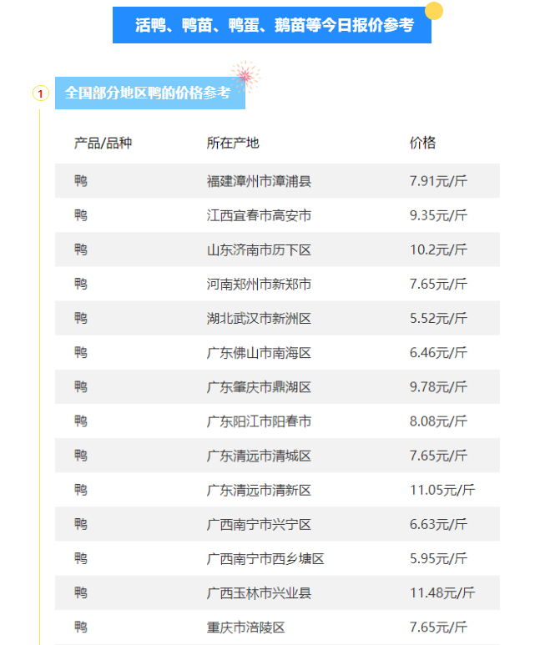The height and width of the screenshot is (645, 540).
Task: Click the 11.05元/斤 price for 清新区
Action: [x=442, y=490]
